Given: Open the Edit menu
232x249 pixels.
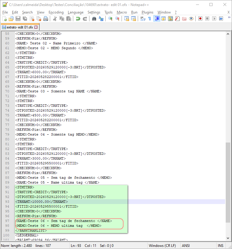Looking at the screenshot, I should point(15,12).
